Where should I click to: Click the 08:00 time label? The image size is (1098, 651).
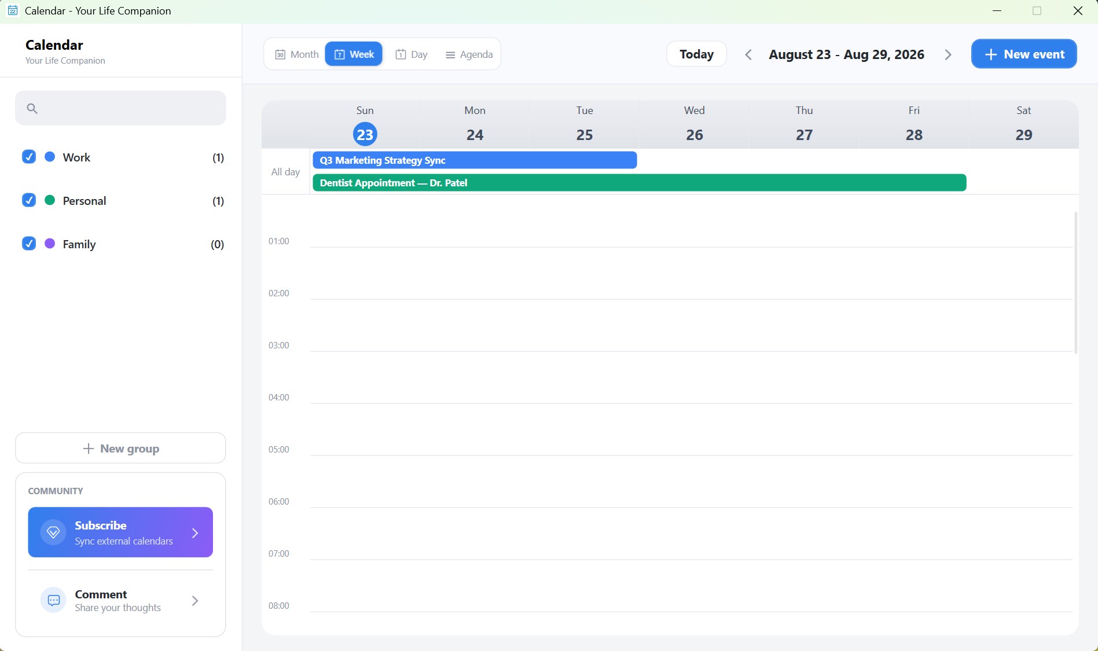click(x=278, y=605)
